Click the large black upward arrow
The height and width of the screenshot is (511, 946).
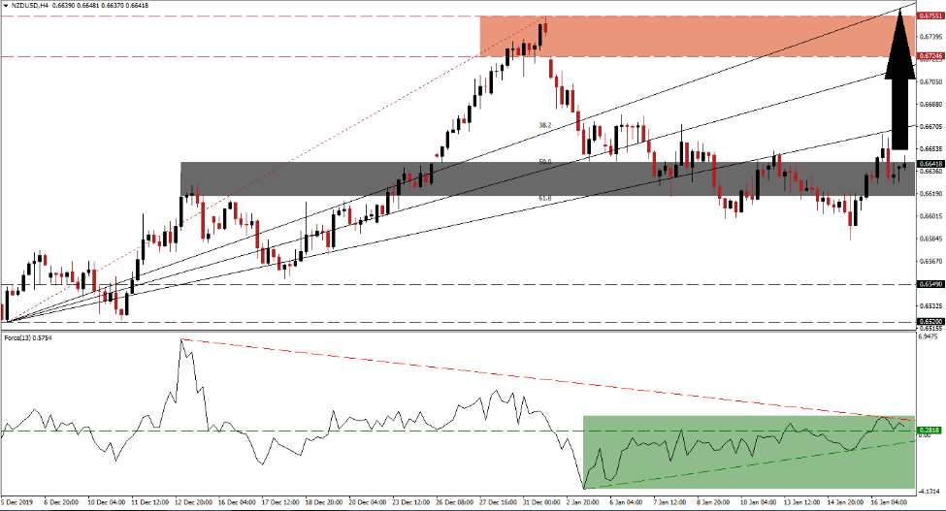tap(901, 78)
